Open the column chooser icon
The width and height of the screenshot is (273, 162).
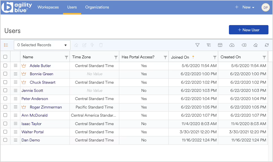(220, 45)
